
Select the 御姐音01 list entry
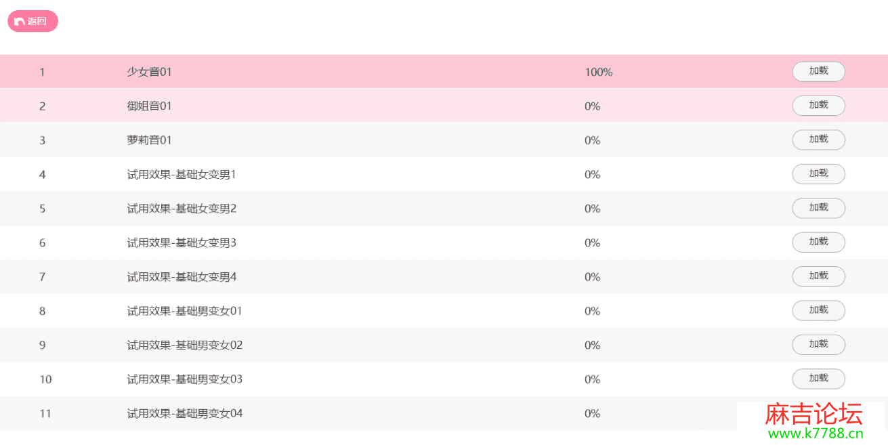click(x=149, y=106)
